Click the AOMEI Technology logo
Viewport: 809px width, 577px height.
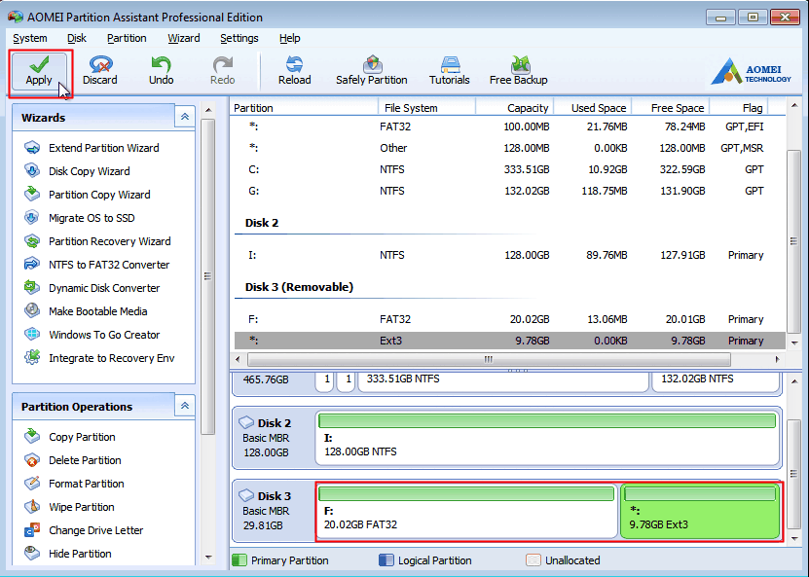751,71
